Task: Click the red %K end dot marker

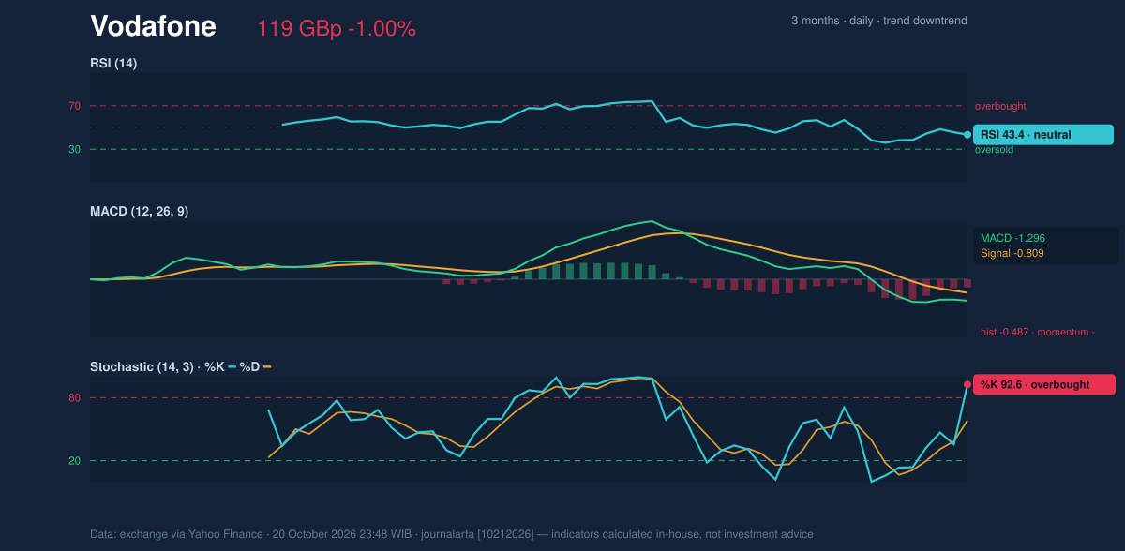Action: click(967, 384)
